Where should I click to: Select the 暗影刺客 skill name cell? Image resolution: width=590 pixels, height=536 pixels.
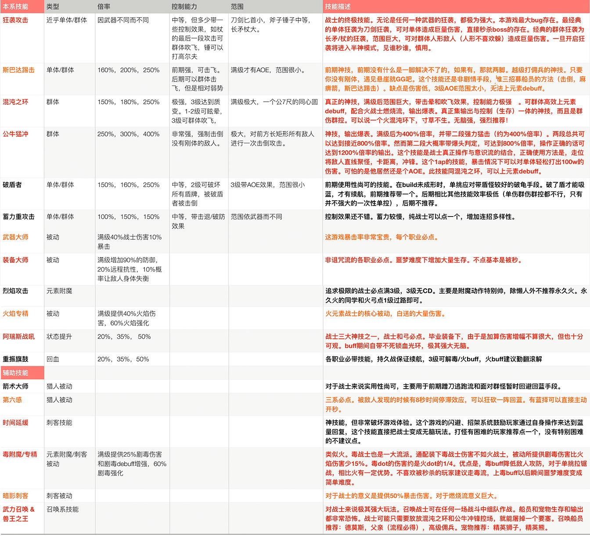22,496
